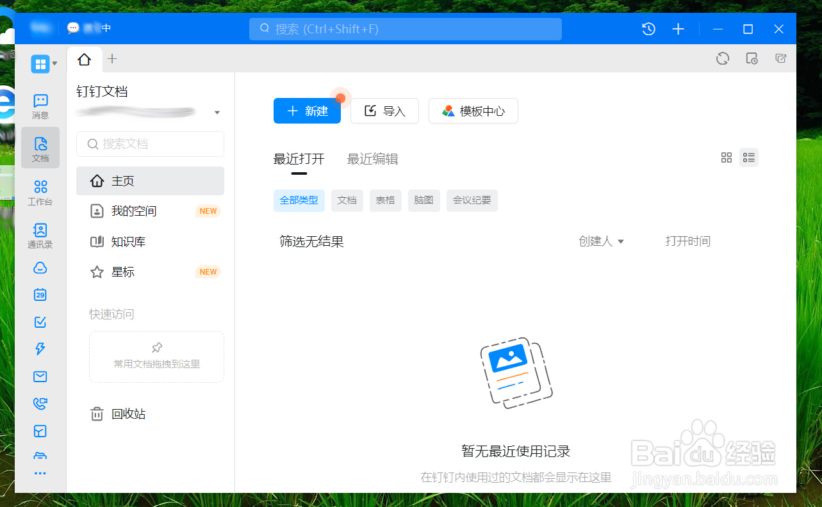The image size is (822, 507).
Task: Click the cloud smiley sidebar icon
Action: click(x=40, y=268)
